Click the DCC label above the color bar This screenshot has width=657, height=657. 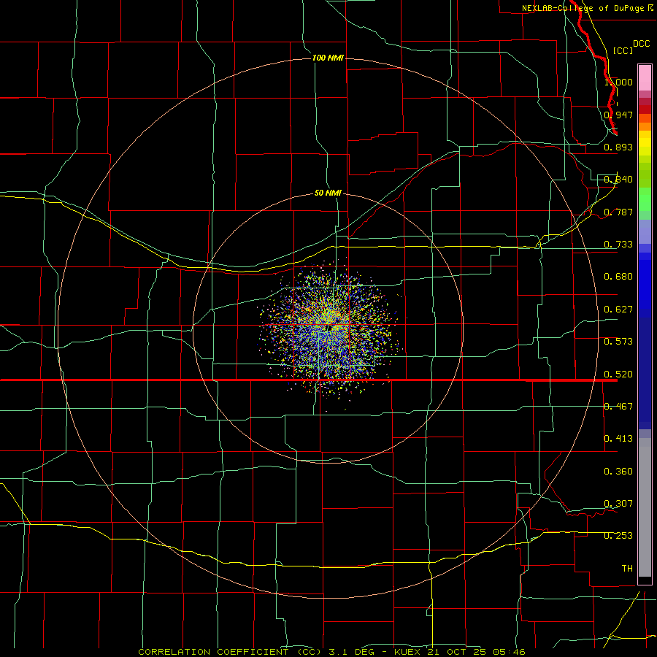tap(642, 44)
